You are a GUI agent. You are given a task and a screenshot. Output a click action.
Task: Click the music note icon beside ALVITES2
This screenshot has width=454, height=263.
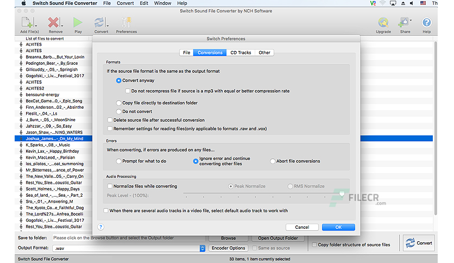pyautogui.click(x=21, y=89)
